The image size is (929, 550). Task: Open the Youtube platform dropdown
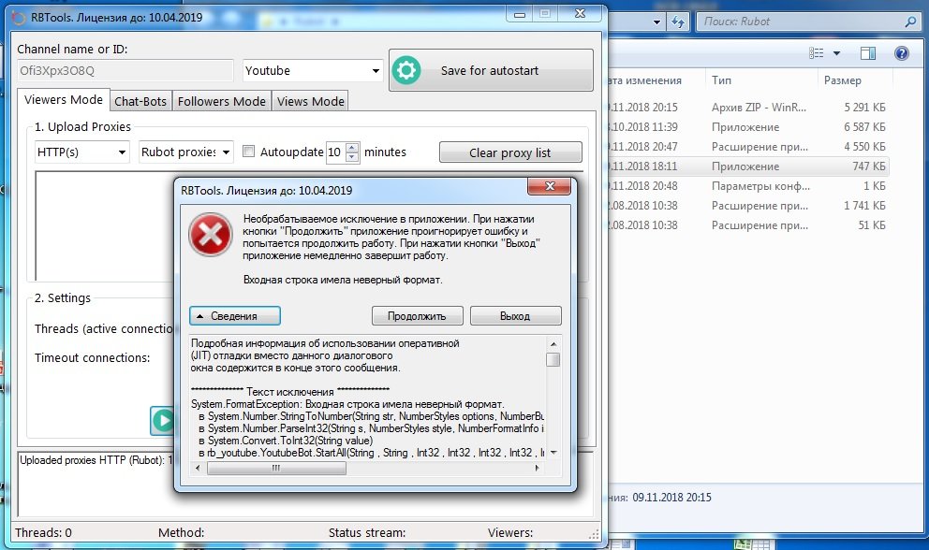(313, 71)
